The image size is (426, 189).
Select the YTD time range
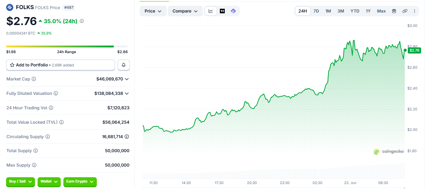click(x=355, y=11)
